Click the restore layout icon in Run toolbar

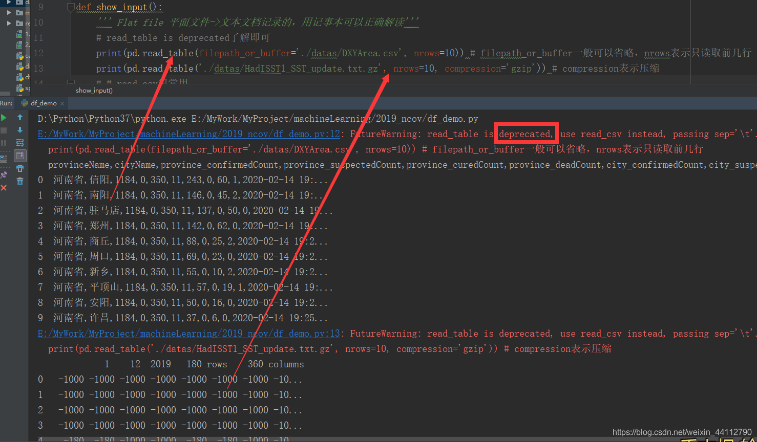point(4,158)
